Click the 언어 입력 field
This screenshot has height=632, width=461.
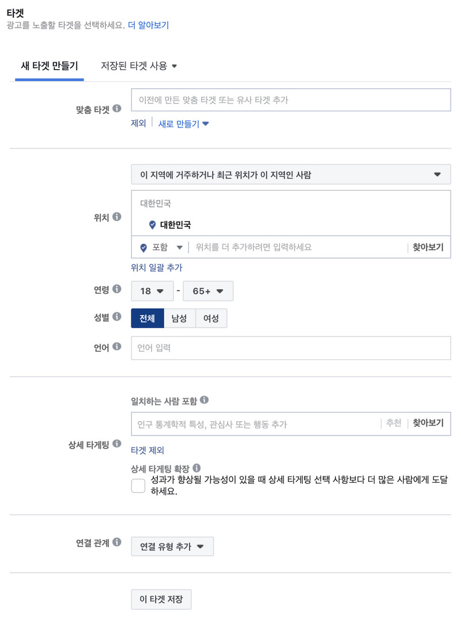click(291, 348)
